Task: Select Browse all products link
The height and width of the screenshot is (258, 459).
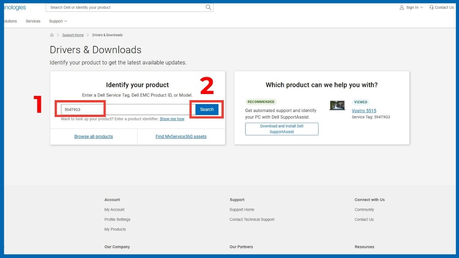Action: 93,136
